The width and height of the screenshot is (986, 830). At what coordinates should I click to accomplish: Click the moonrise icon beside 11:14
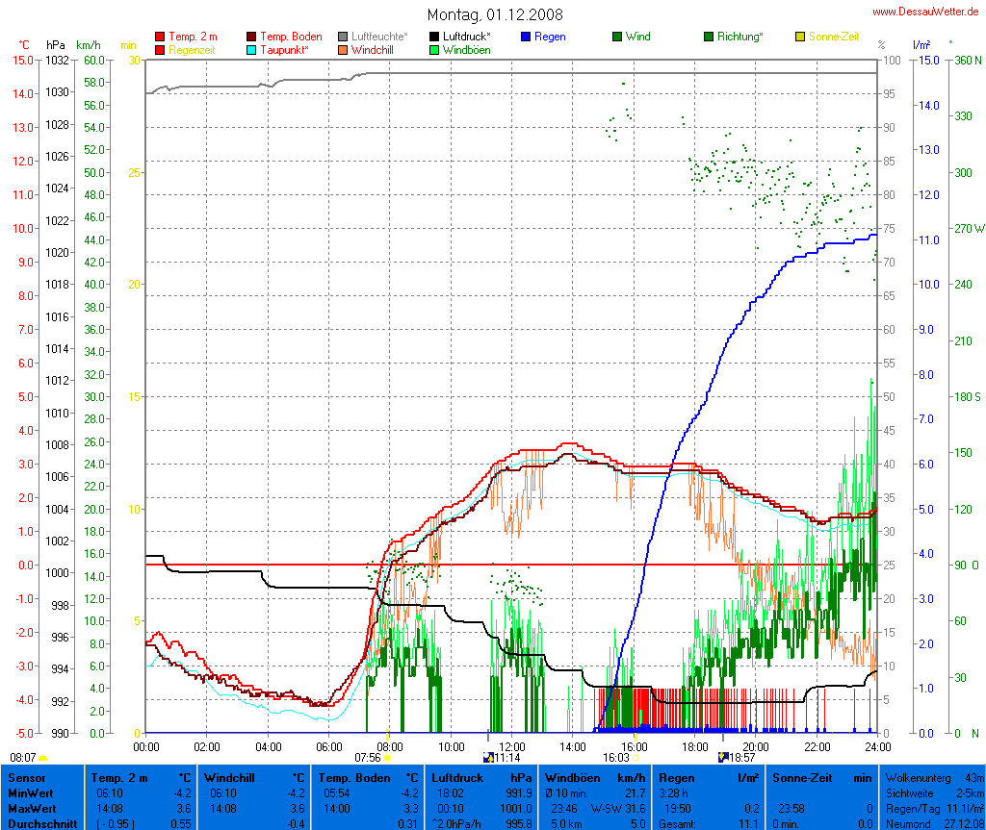tap(487, 758)
